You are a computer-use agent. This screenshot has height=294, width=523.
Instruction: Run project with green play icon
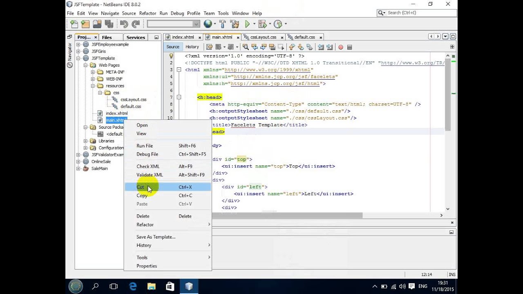[x=247, y=24]
